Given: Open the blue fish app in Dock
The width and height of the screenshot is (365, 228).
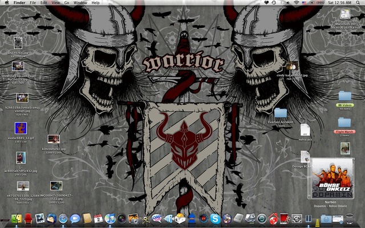Looking at the screenshot, I should (168, 219).
